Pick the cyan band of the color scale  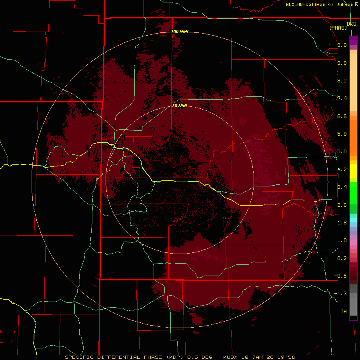pyautogui.click(x=353, y=220)
